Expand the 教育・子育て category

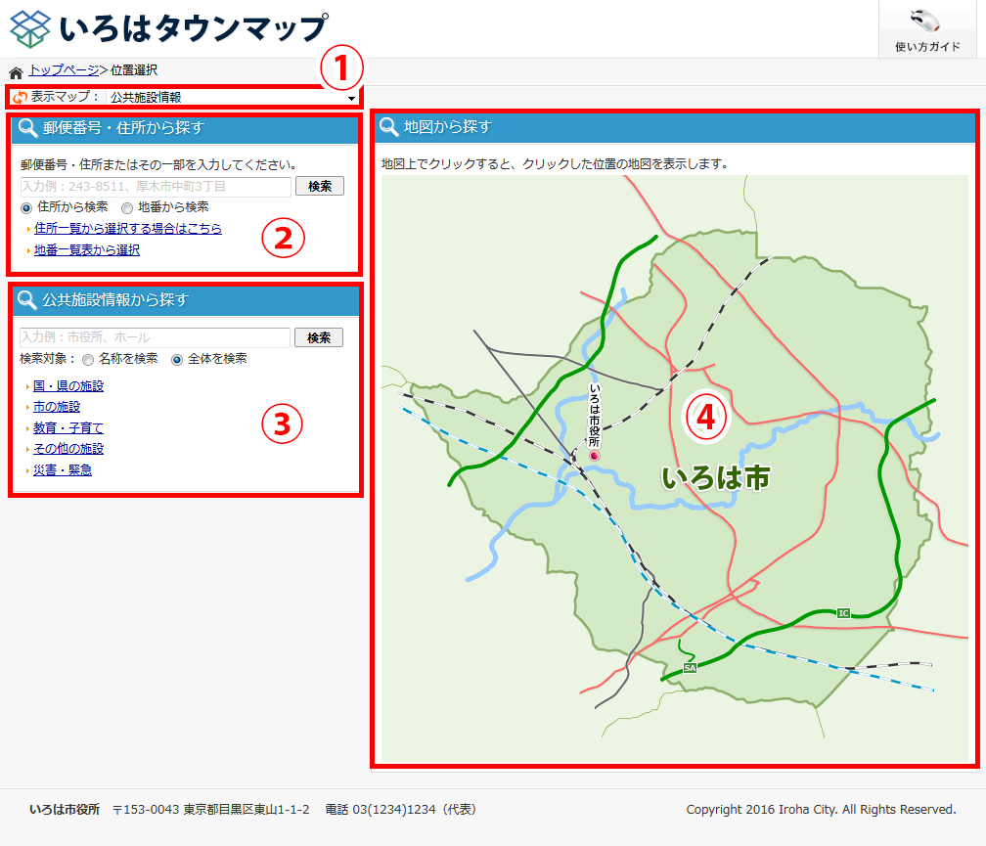click(x=68, y=428)
